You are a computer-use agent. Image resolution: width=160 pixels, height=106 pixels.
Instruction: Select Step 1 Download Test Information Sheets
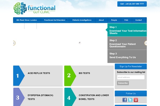[x=127, y=30]
